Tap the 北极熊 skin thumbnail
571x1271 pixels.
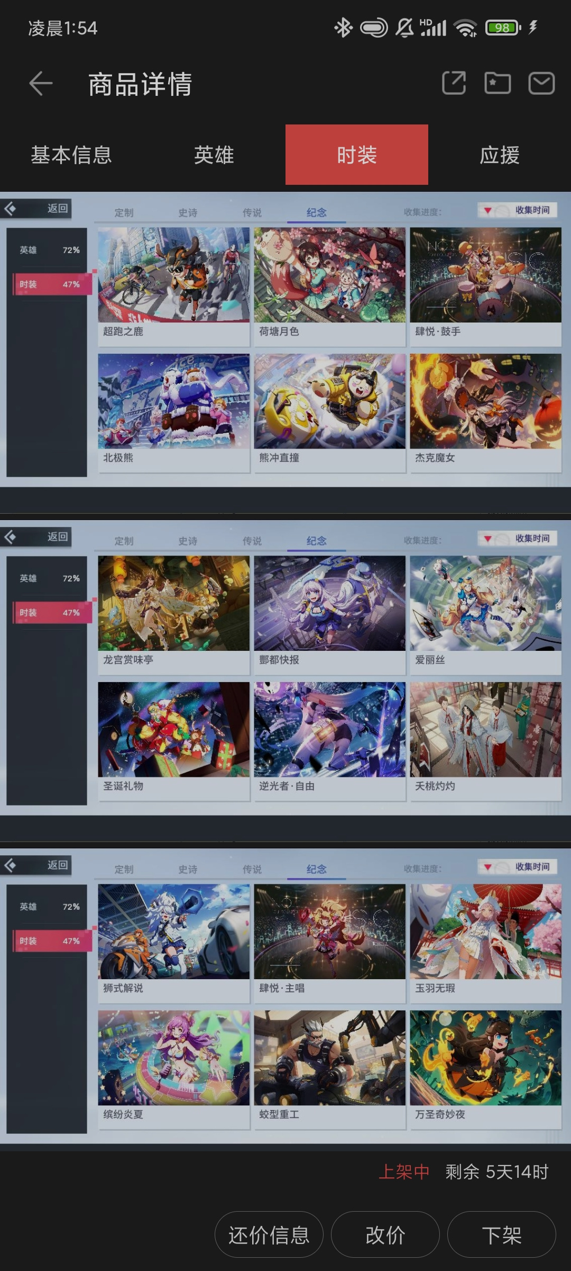[173, 401]
